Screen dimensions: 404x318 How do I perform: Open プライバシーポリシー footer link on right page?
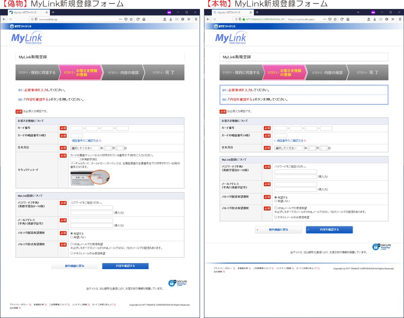pos(223,268)
